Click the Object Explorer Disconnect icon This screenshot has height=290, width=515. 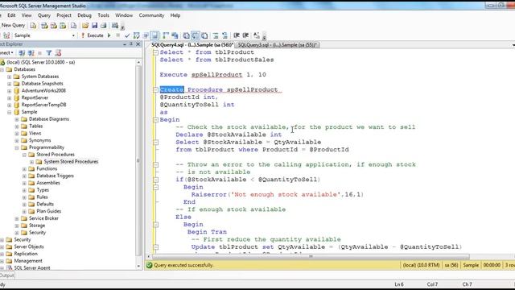31,52
